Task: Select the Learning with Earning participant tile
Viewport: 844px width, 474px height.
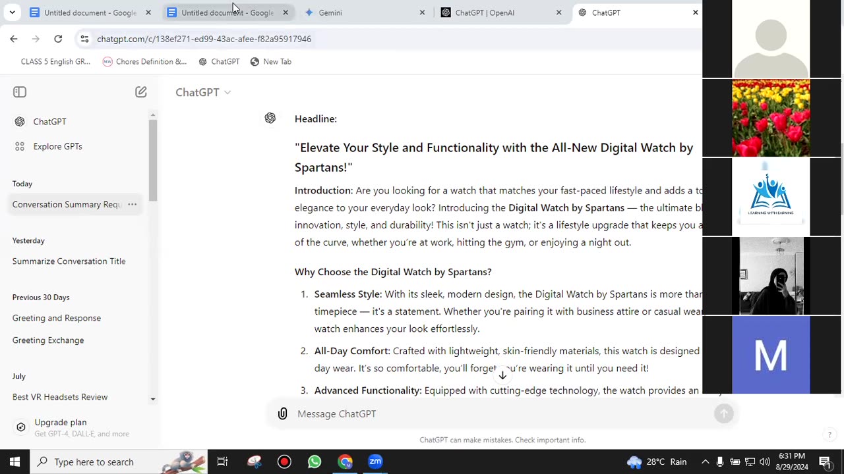Action: click(x=771, y=197)
